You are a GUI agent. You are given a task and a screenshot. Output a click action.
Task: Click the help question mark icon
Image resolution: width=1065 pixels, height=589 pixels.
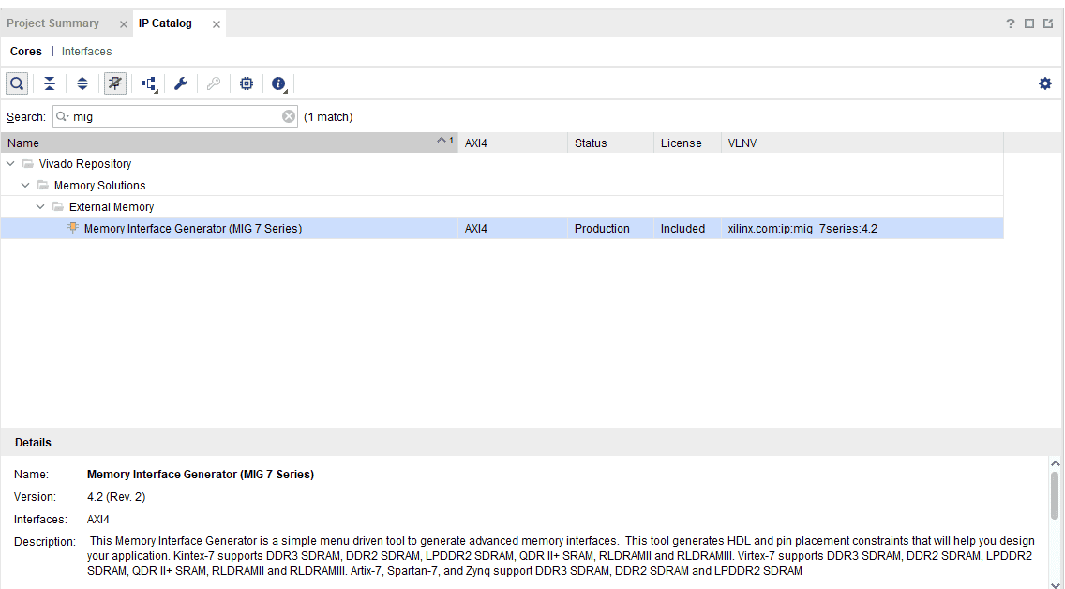1011,23
